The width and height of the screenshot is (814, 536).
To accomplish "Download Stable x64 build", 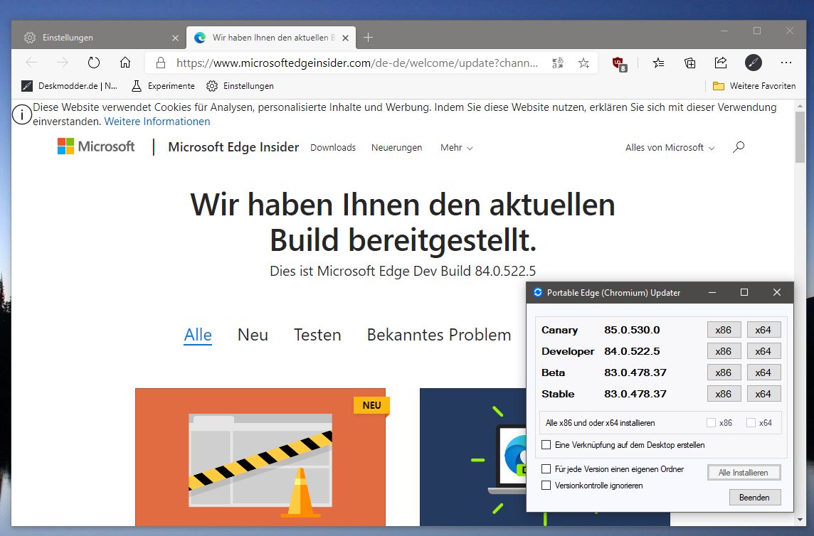I will point(763,394).
